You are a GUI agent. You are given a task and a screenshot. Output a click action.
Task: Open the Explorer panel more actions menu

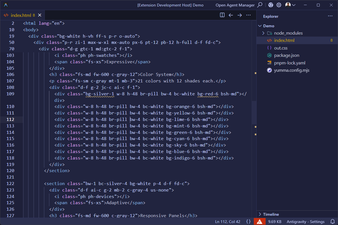pos(330,16)
